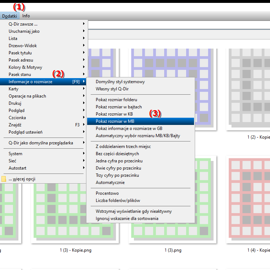Open the System submenu
The image size is (270, 270).
point(44,154)
